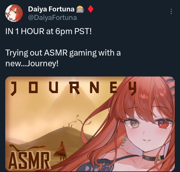Click the hair clip on the character's hair
Viewport: 180px width, 172px height.
(170, 87)
